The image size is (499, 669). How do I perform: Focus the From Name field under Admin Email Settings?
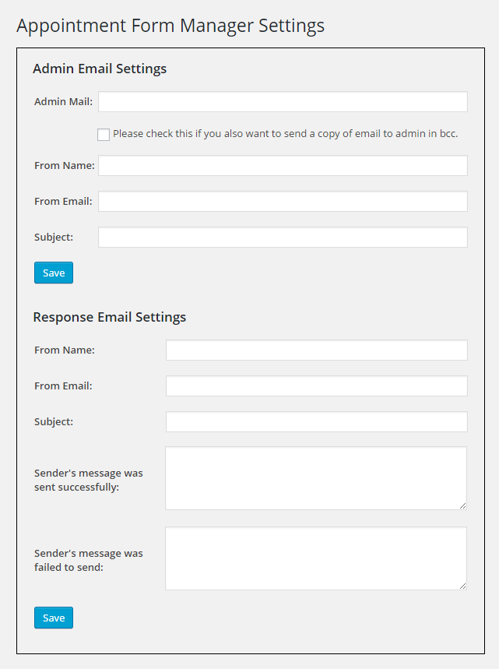click(x=283, y=166)
